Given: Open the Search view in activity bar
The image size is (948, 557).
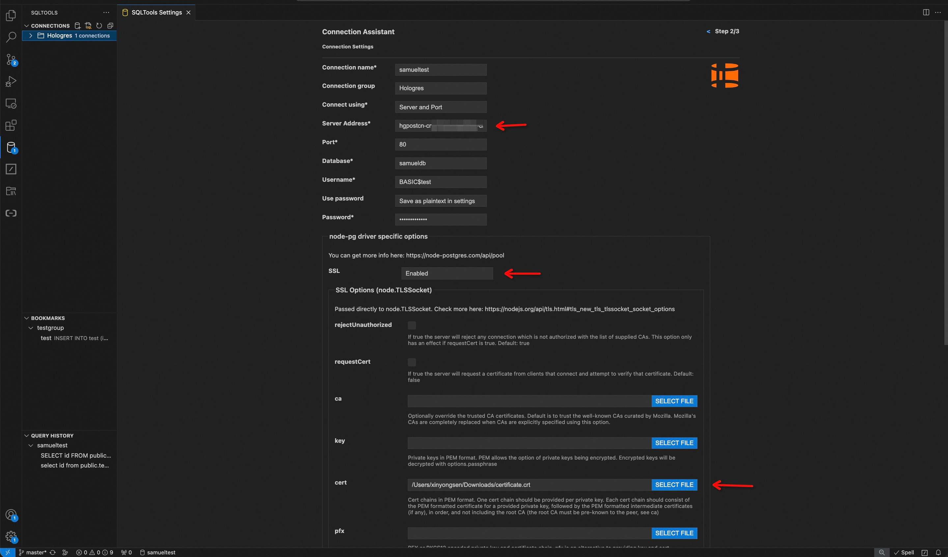Looking at the screenshot, I should click(x=11, y=37).
